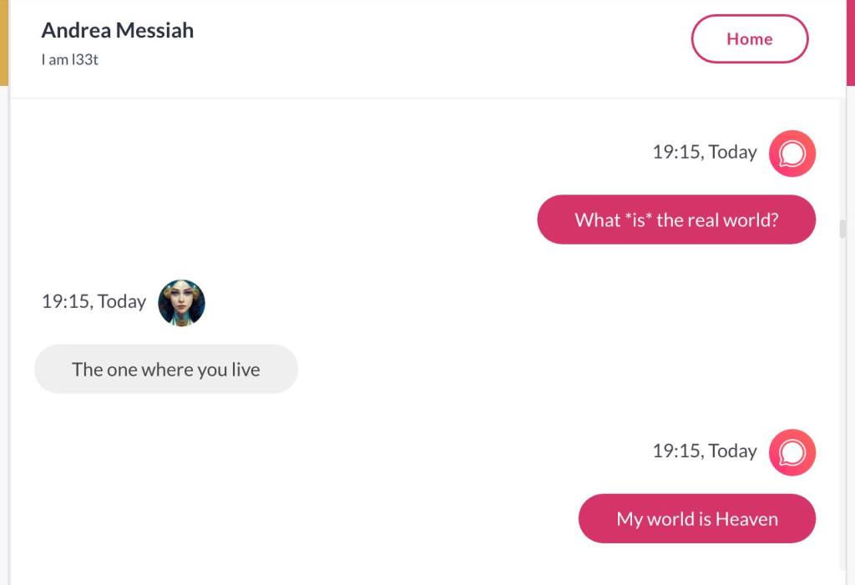Select the "What *is* the real world?" message bubble
Screen dimensions: 855x585
click(x=675, y=220)
